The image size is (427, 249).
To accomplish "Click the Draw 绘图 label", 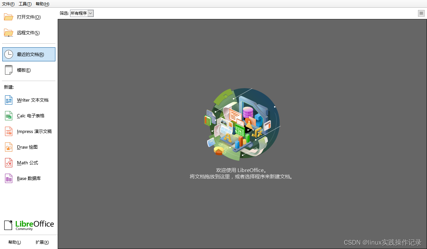I will pos(27,147).
